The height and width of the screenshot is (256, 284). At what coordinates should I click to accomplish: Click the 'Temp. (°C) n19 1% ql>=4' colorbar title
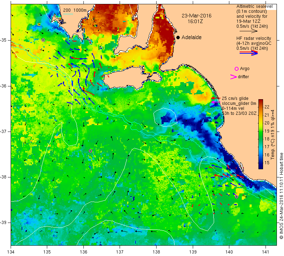click(272, 134)
